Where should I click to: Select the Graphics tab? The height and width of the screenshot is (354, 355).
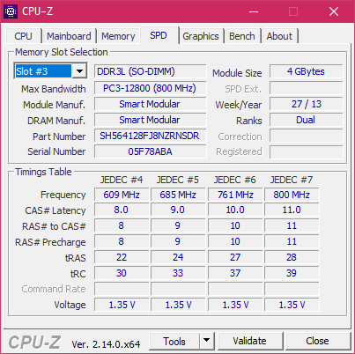(x=201, y=36)
